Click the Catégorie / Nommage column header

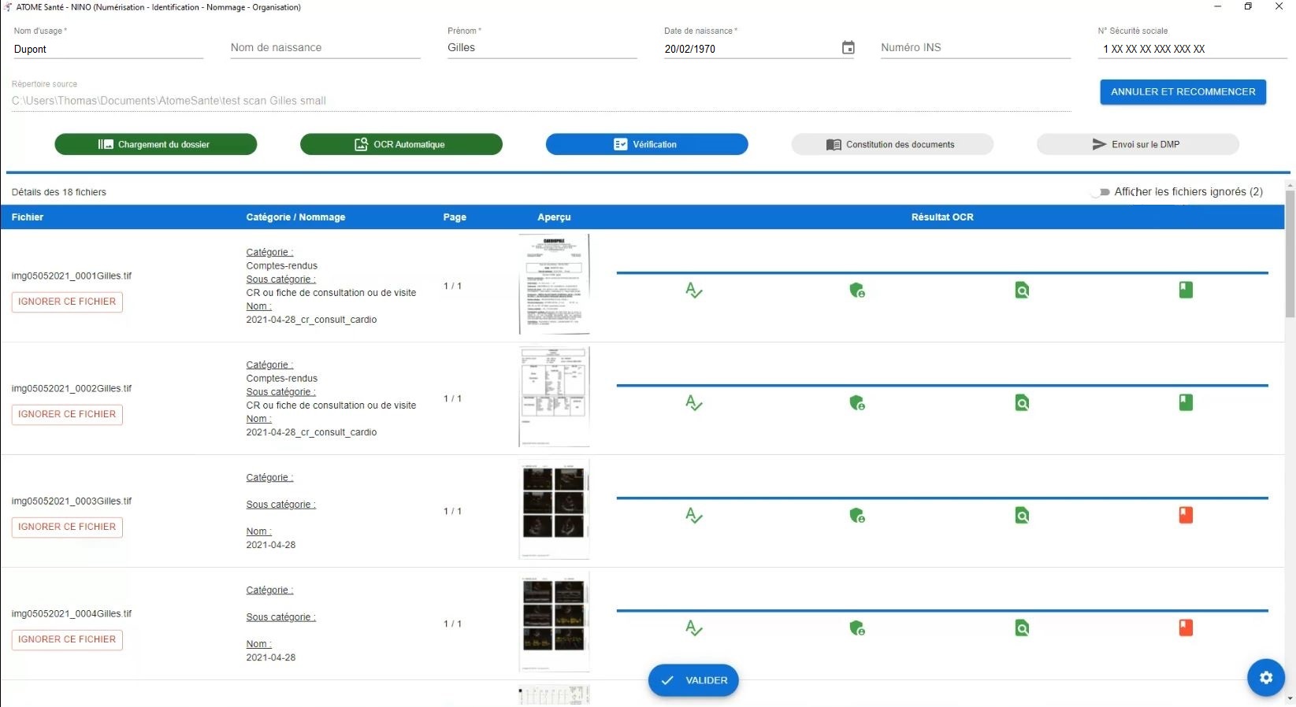point(295,217)
